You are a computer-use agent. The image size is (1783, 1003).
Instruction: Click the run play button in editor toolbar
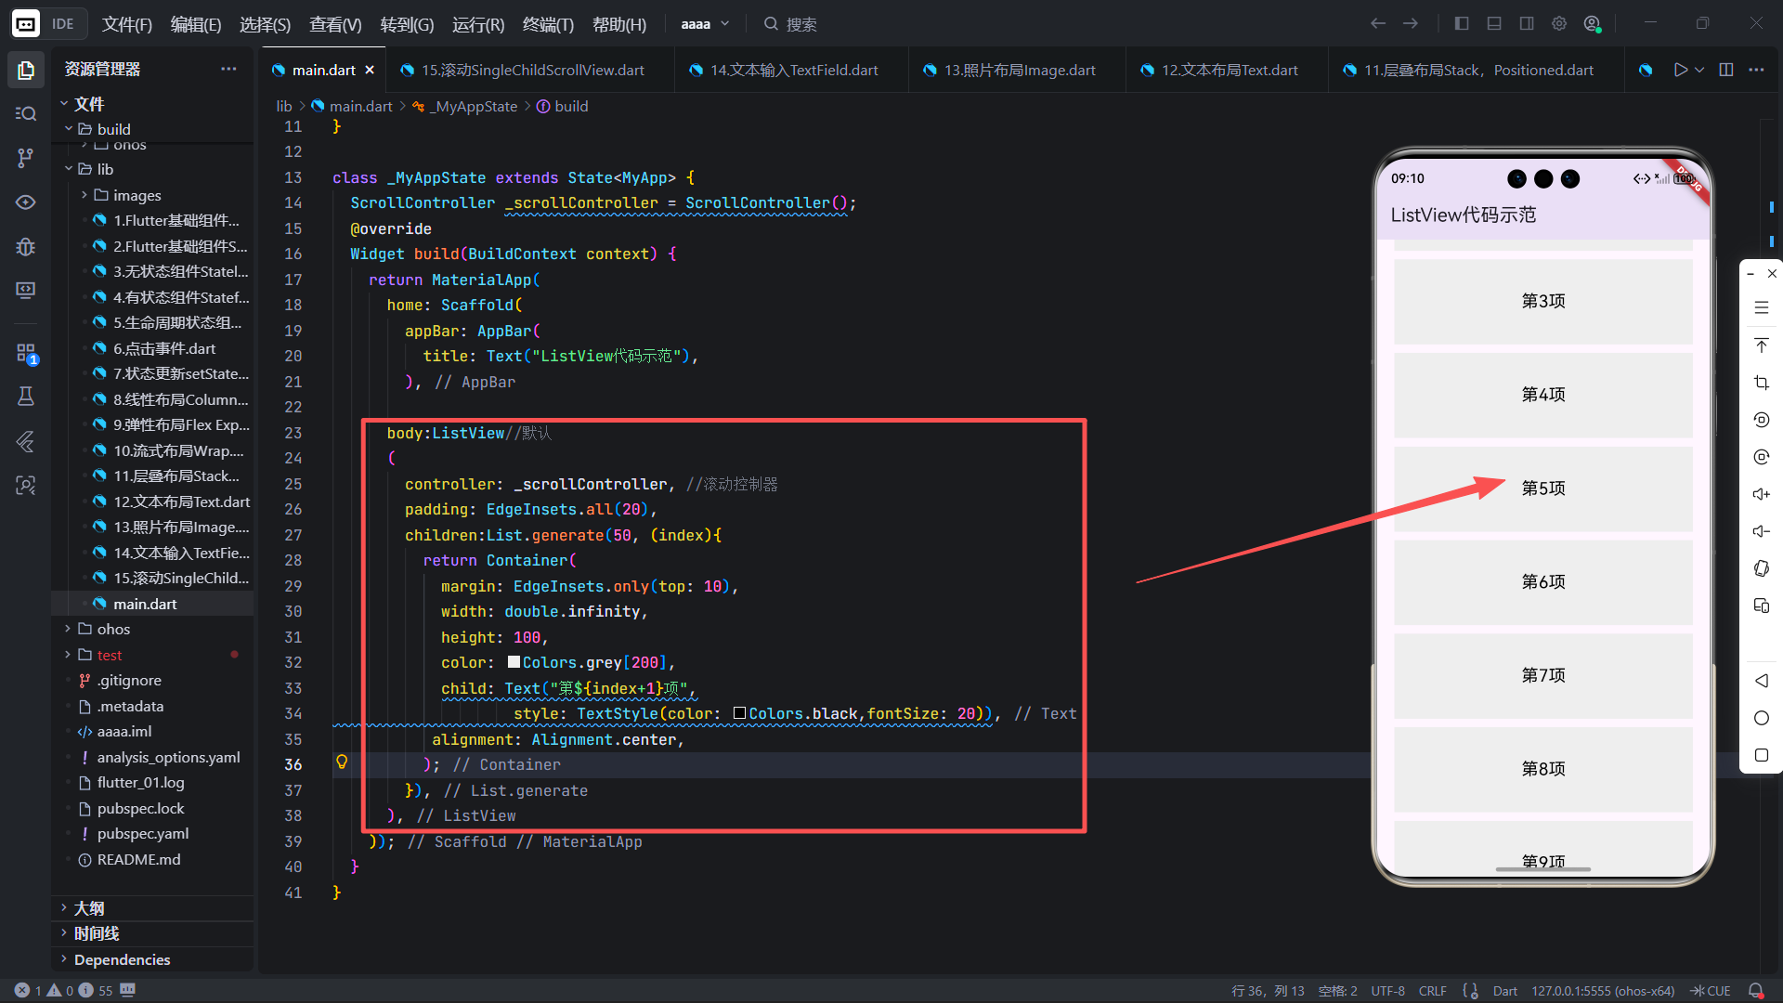click(1680, 70)
